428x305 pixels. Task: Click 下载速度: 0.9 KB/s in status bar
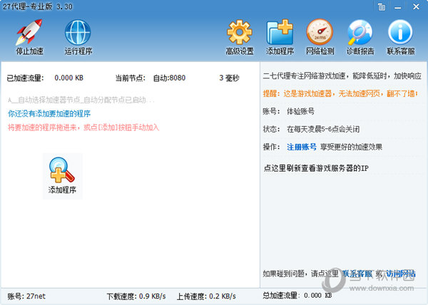click(136, 296)
